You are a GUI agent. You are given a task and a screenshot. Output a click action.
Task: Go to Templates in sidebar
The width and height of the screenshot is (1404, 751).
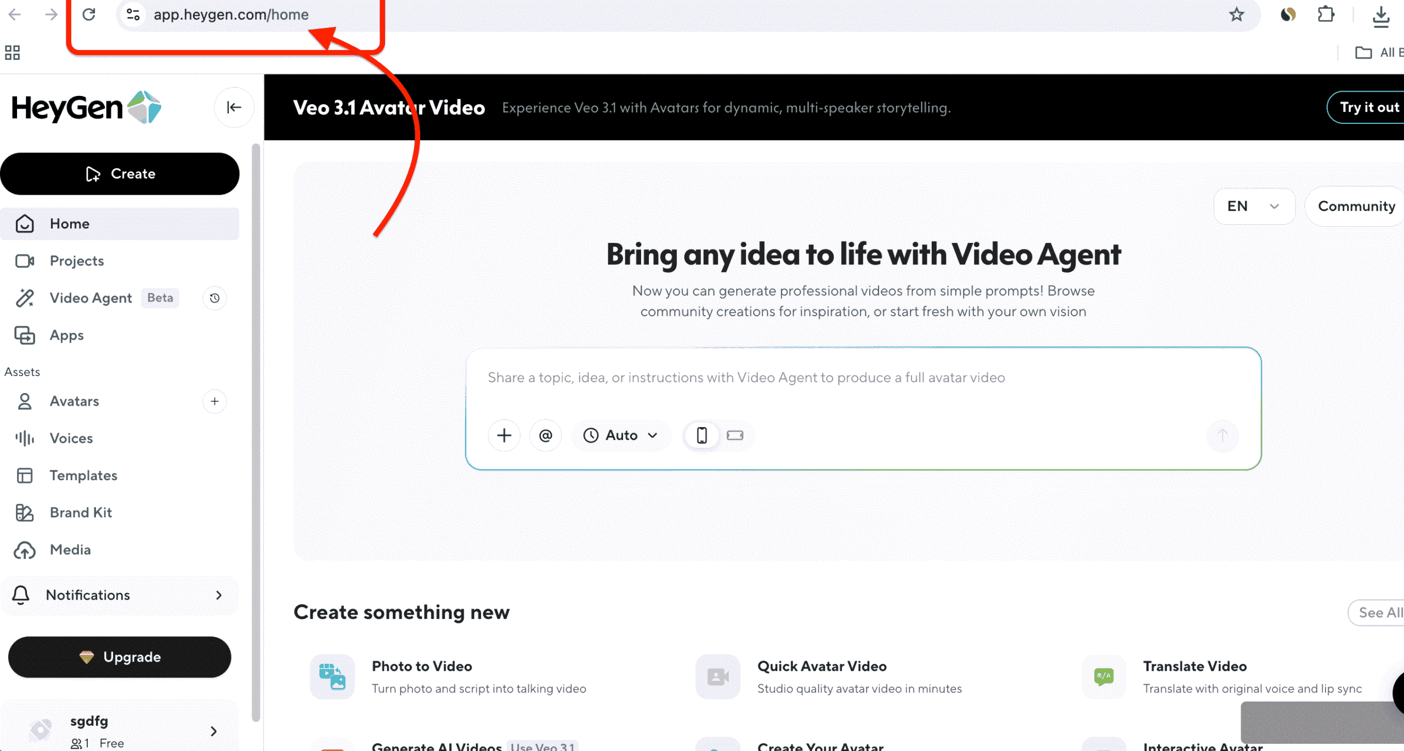tap(83, 475)
